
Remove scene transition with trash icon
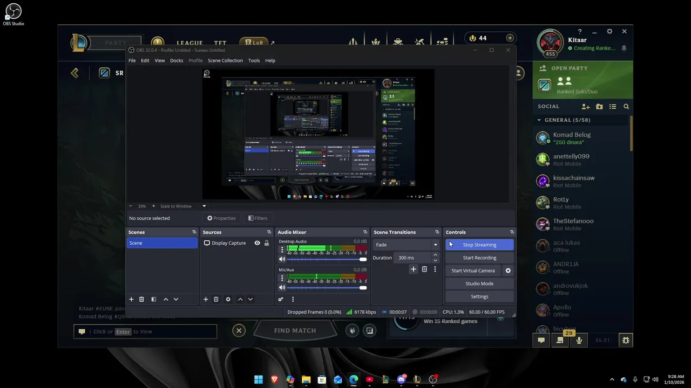[424, 269]
